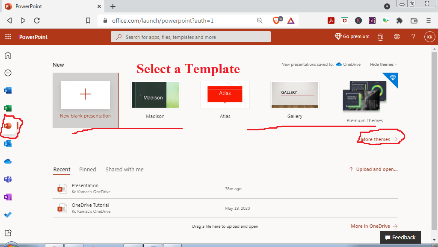Focus the Office search box
The width and height of the screenshot is (438, 247).
point(190,37)
